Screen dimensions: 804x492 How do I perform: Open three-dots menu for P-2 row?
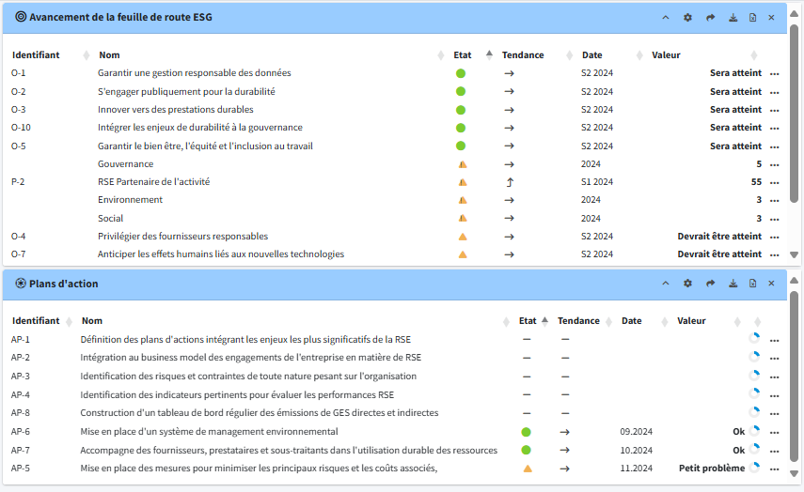coord(775,182)
